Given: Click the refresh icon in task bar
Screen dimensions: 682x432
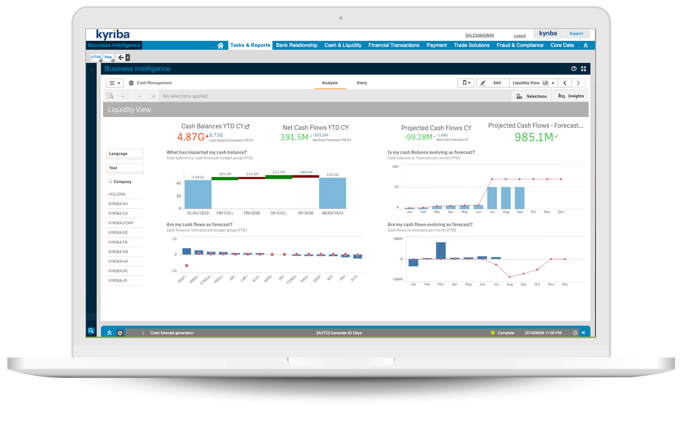Looking at the screenshot, I should point(120,333).
